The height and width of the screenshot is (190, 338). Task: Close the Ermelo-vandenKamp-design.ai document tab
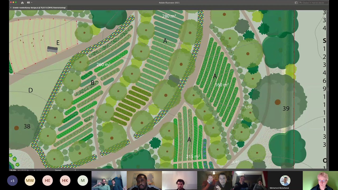(11, 8)
